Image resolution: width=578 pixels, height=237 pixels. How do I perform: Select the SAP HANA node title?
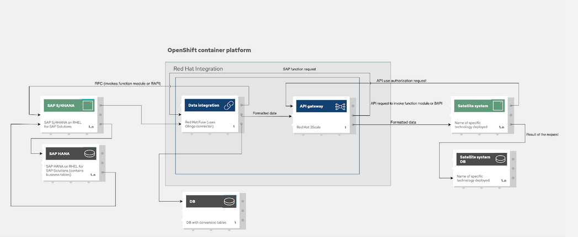(x=60, y=153)
